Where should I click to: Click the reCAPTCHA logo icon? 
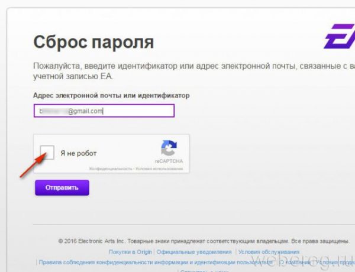[169, 148]
